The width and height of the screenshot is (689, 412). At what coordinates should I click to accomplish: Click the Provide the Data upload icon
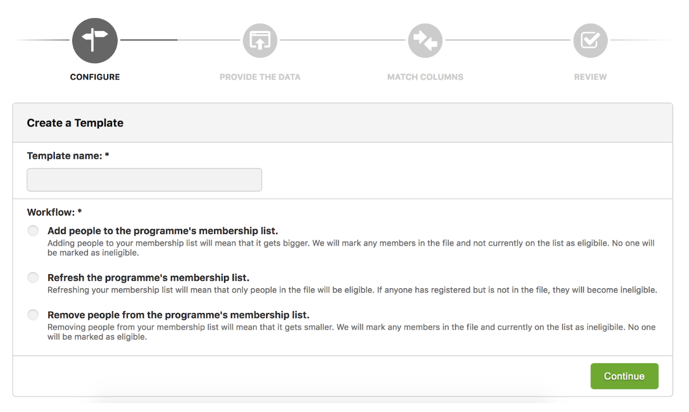(x=260, y=40)
